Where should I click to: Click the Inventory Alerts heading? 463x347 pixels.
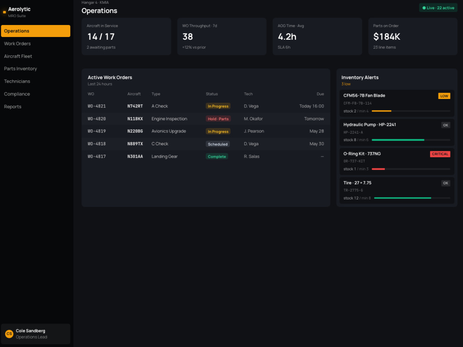(x=360, y=78)
